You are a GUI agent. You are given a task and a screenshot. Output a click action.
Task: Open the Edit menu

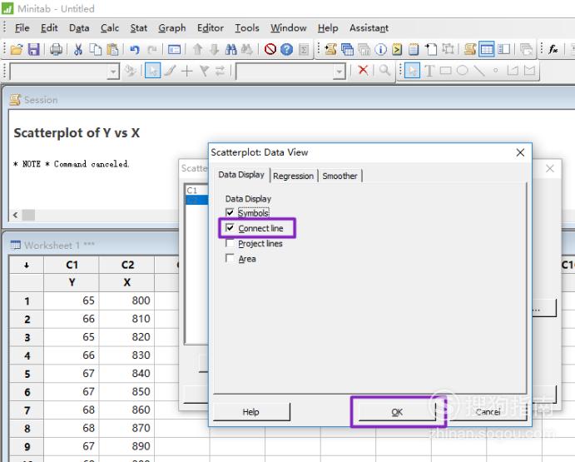(49, 28)
